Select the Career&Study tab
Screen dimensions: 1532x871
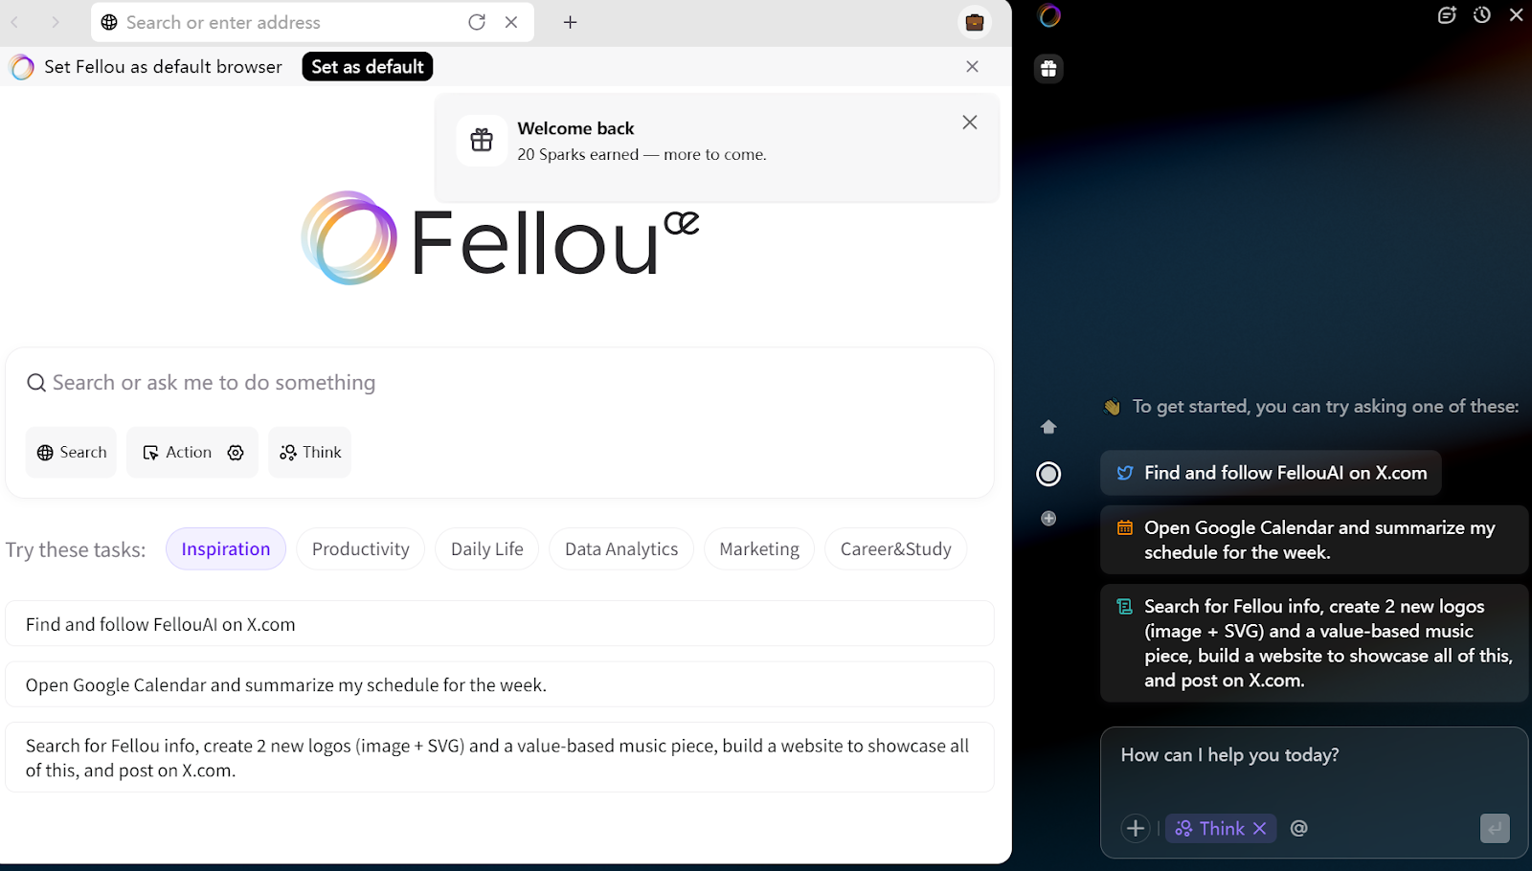point(895,548)
